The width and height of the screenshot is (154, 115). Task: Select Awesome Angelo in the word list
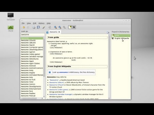[x=32, y=73]
